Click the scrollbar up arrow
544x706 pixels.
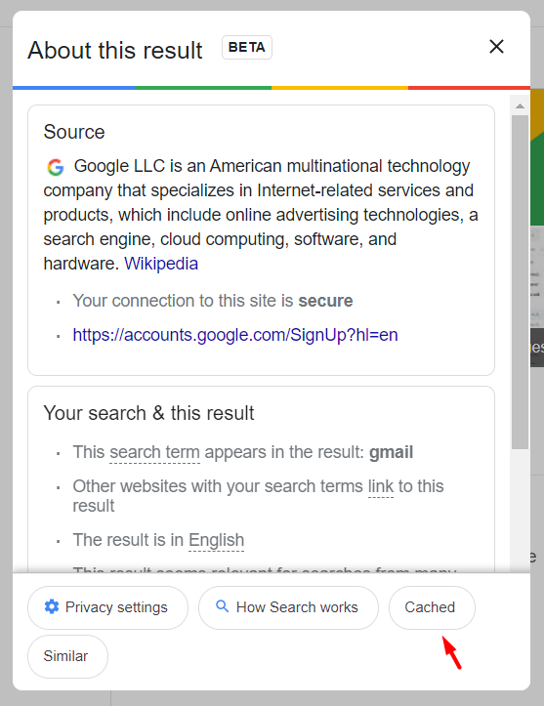520,105
